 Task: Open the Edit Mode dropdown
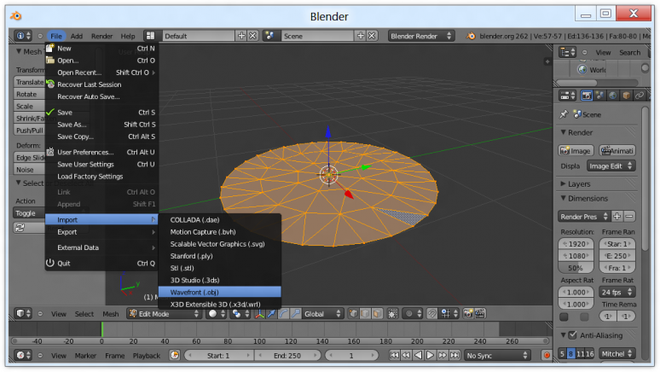tap(164, 313)
